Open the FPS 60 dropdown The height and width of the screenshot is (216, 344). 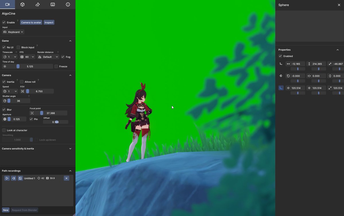[27, 57]
